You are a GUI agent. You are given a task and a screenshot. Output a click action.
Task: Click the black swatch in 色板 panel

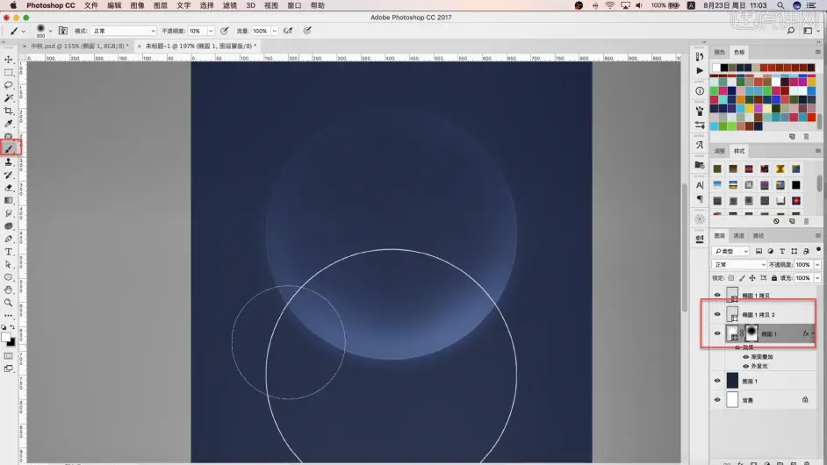(x=724, y=68)
